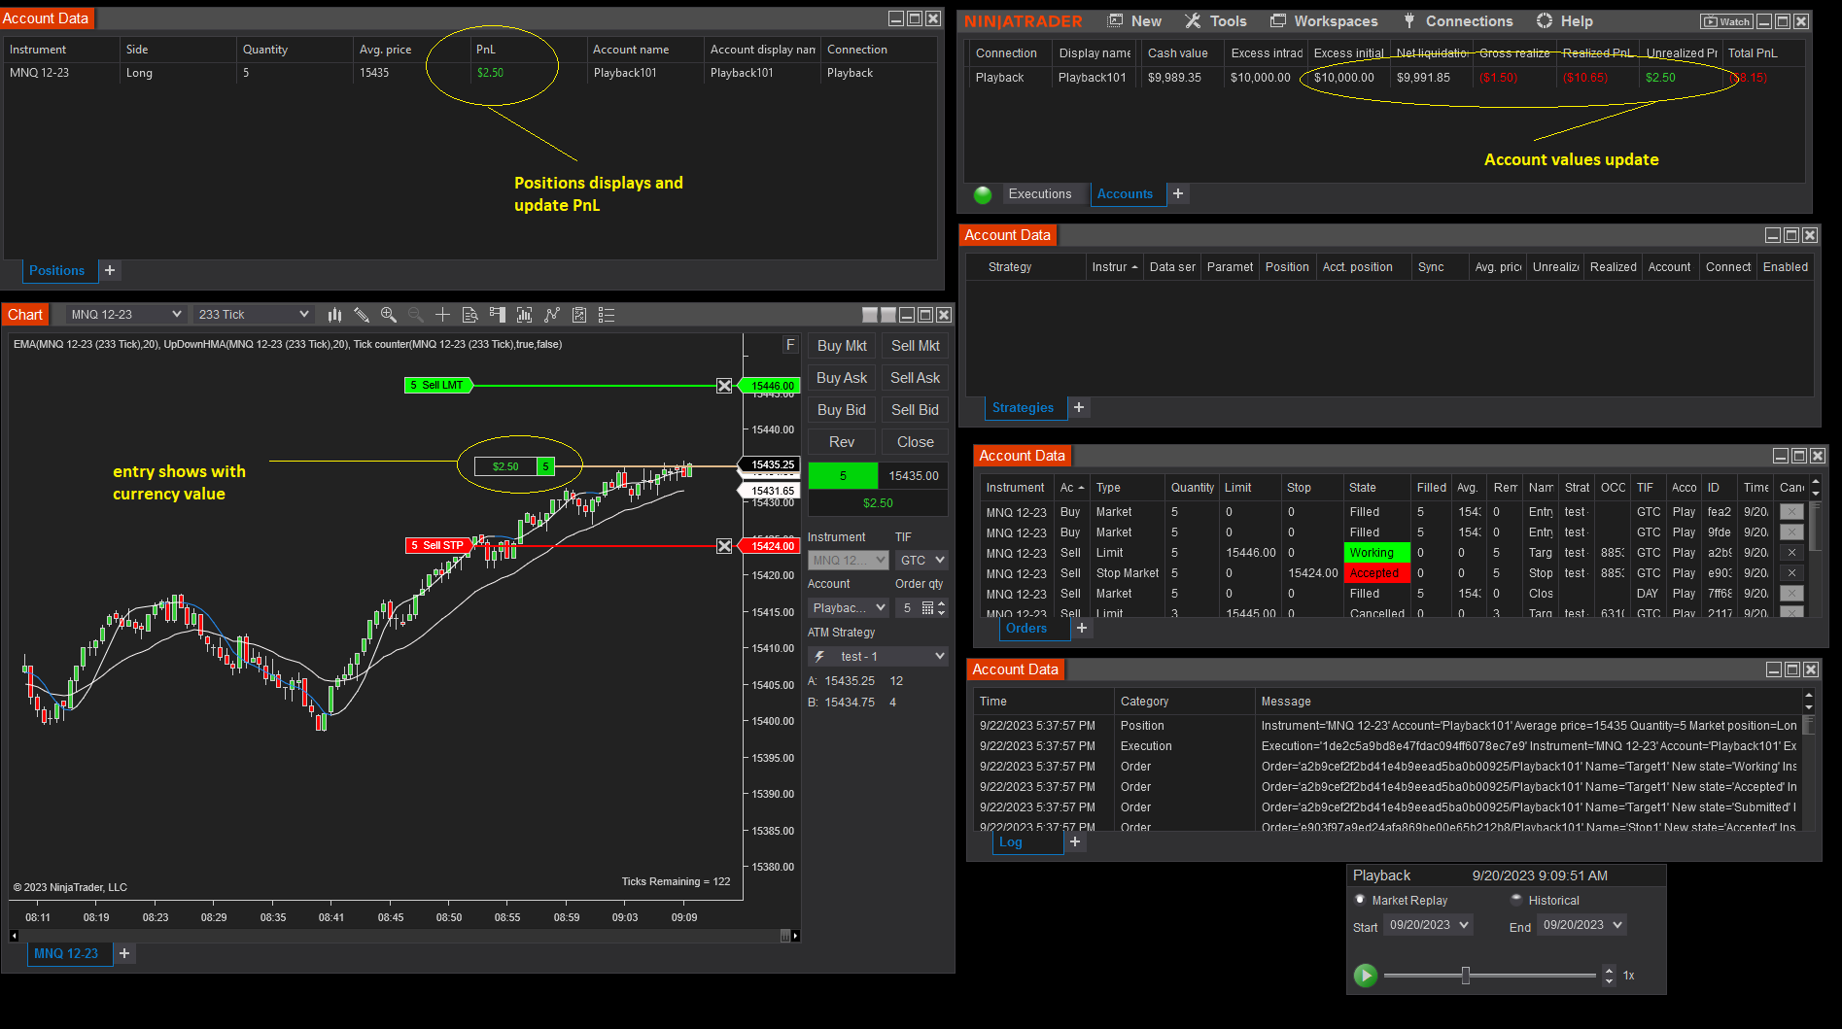The image size is (1842, 1029).
Task: Open the Account Playback dropdown in Chart Trader
Action: [x=849, y=608]
